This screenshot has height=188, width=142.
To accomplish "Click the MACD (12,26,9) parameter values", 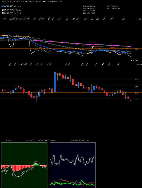I will tap(39, 141).
